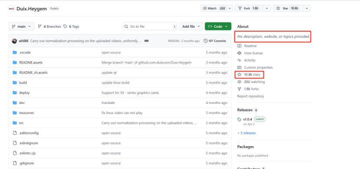The image size is (360, 169).
Task: Click the Activity pulse link
Action: [x=247, y=60]
